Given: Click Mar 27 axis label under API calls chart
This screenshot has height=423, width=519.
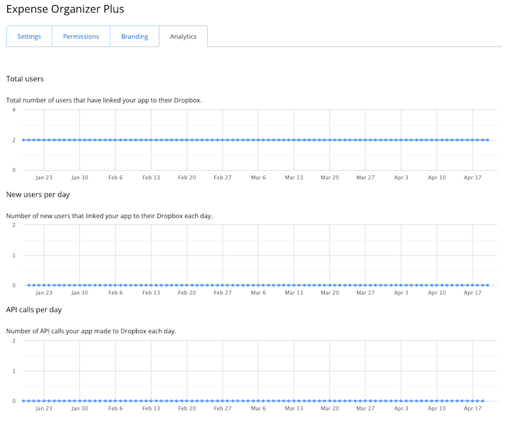Looking at the screenshot, I should pyautogui.click(x=365, y=408).
